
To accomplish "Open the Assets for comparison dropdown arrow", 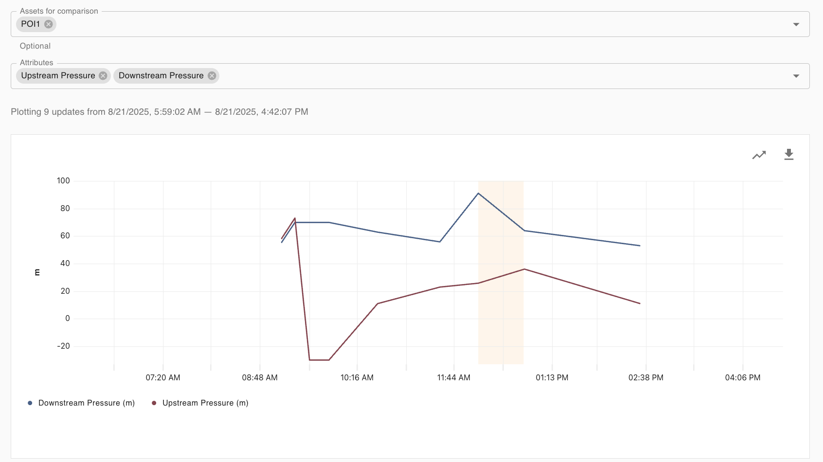I will tap(796, 24).
